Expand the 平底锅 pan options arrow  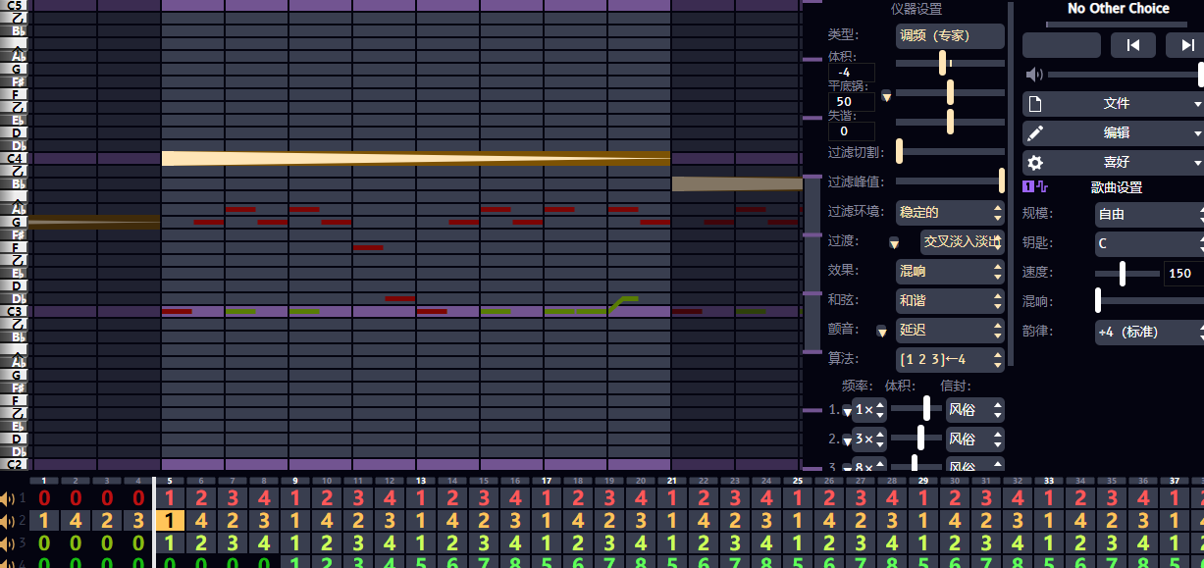click(x=886, y=96)
